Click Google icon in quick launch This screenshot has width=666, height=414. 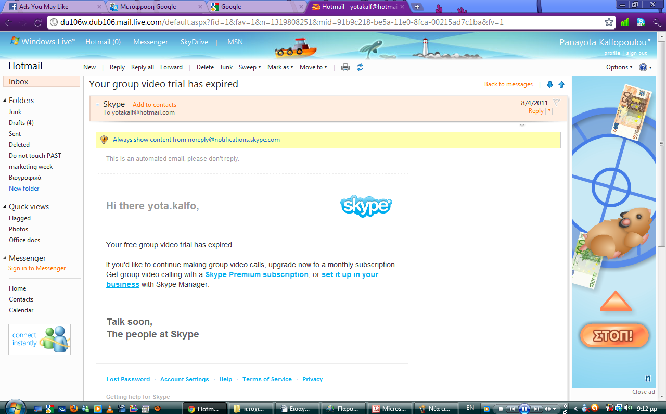[x=49, y=409]
